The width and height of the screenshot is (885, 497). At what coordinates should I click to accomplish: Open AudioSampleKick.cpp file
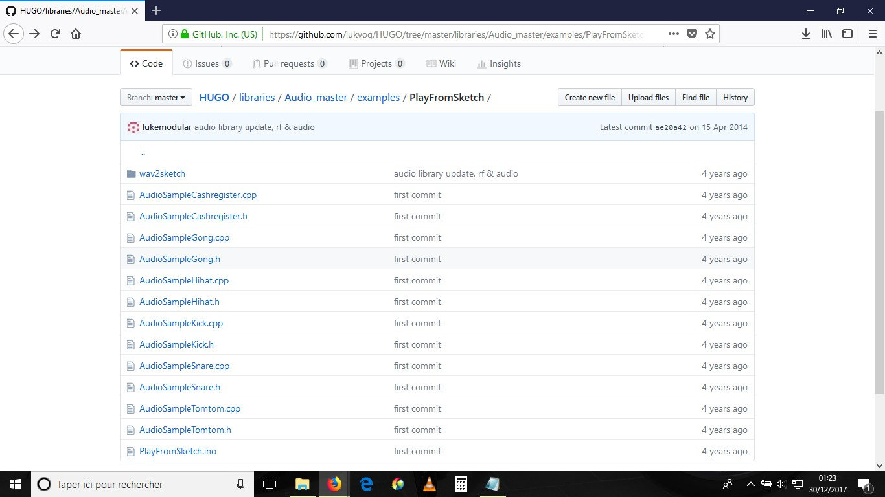(x=181, y=323)
